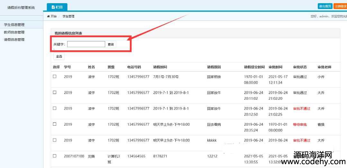The height and width of the screenshot is (168, 347).
Task: Click the document icon on the 栏目 tab
Action: 53,7
